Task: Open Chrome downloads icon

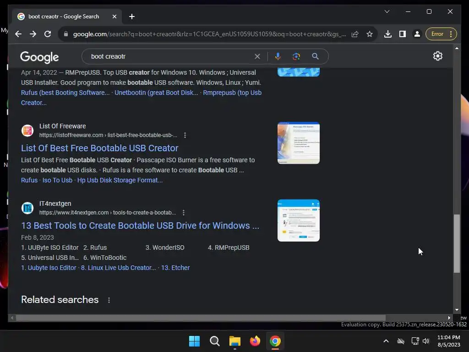Action: [x=388, y=34]
